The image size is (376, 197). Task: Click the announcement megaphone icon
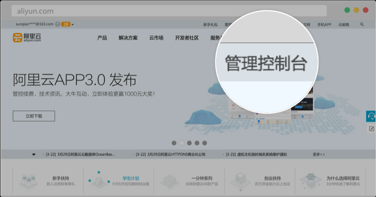pos(34,154)
